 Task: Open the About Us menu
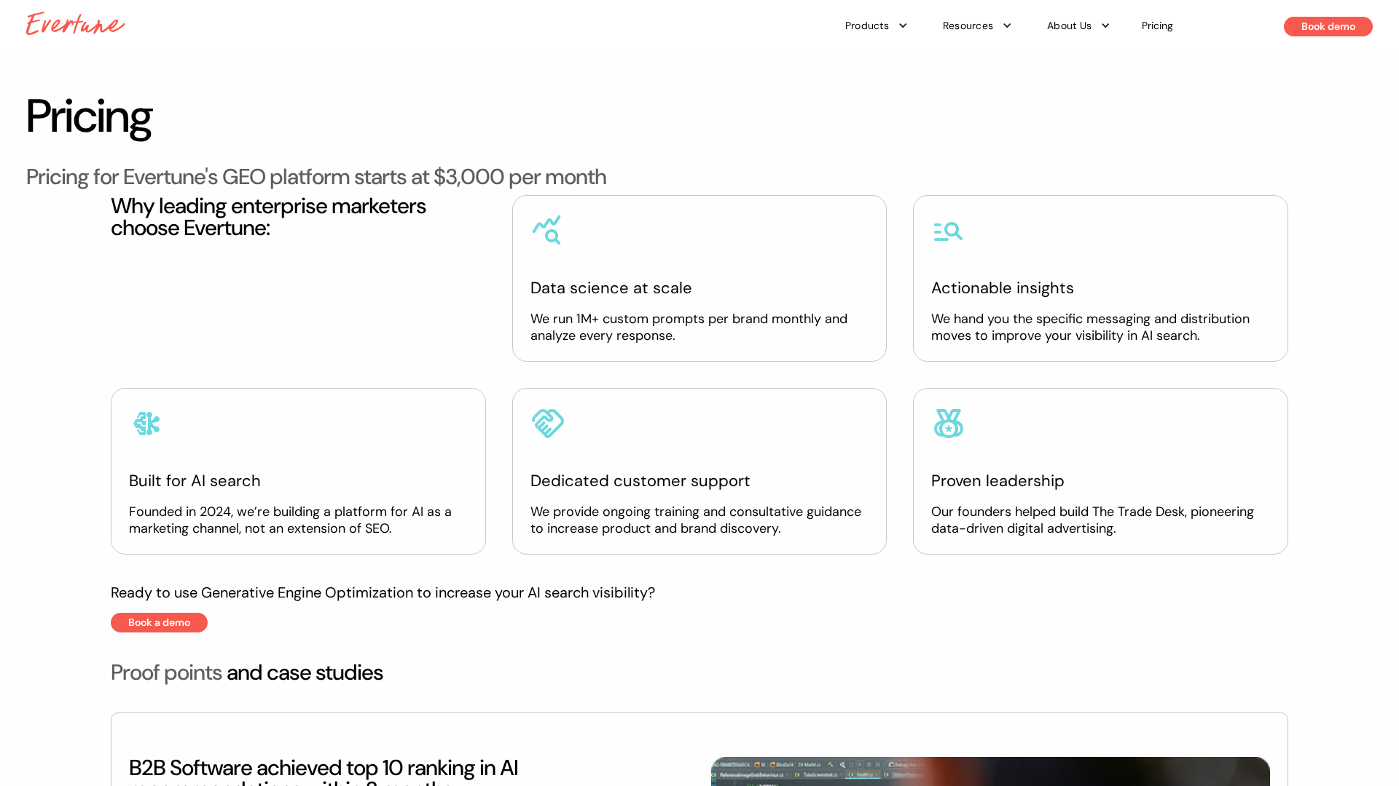coord(1068,26)
